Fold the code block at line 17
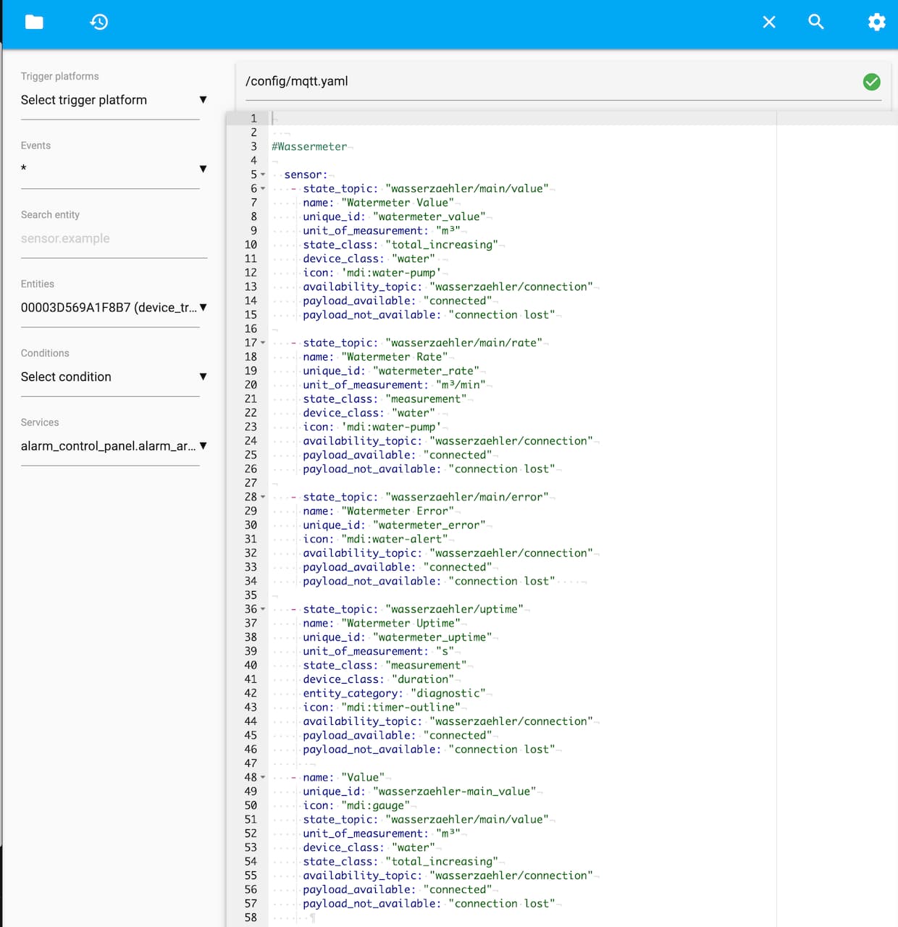Viewport: 898px width, 927px height. pos(263,343)
